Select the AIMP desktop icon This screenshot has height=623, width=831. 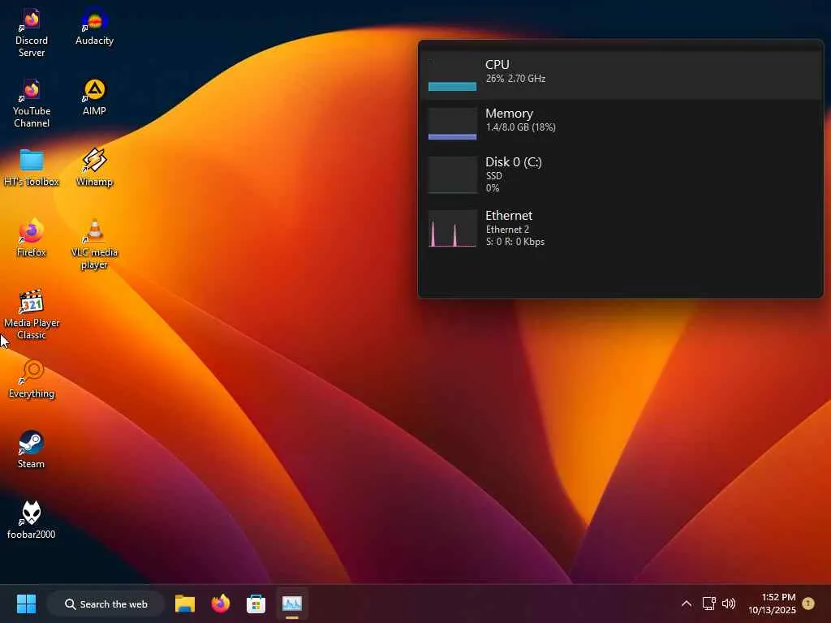coord(94,97)
